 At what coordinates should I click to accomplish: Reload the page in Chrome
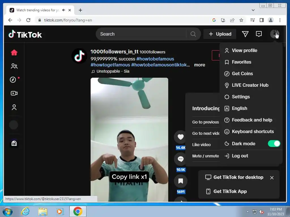click(28, 20)
